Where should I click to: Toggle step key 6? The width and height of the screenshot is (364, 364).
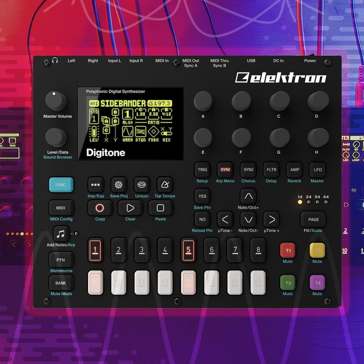(x=212, y=250)
